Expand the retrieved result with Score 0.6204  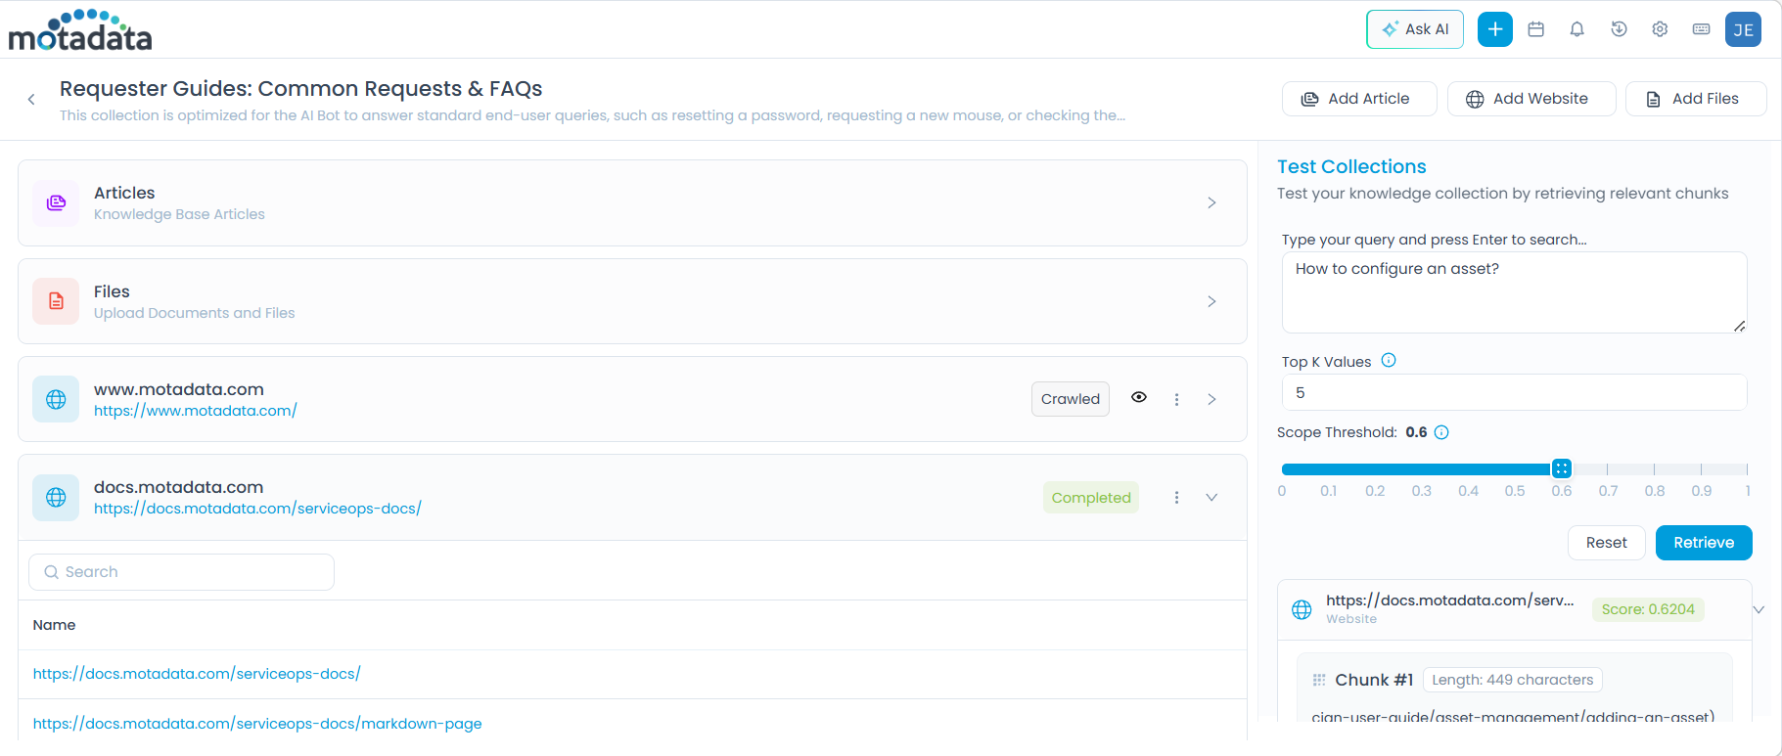point(1758,609)
